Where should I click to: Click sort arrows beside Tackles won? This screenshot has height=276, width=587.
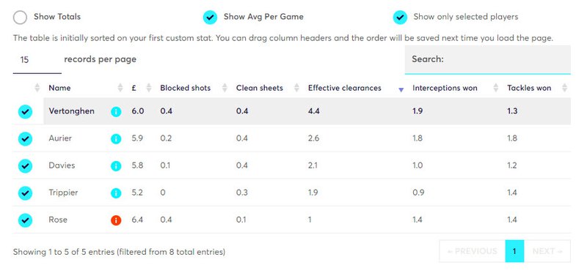pos(564,88)
